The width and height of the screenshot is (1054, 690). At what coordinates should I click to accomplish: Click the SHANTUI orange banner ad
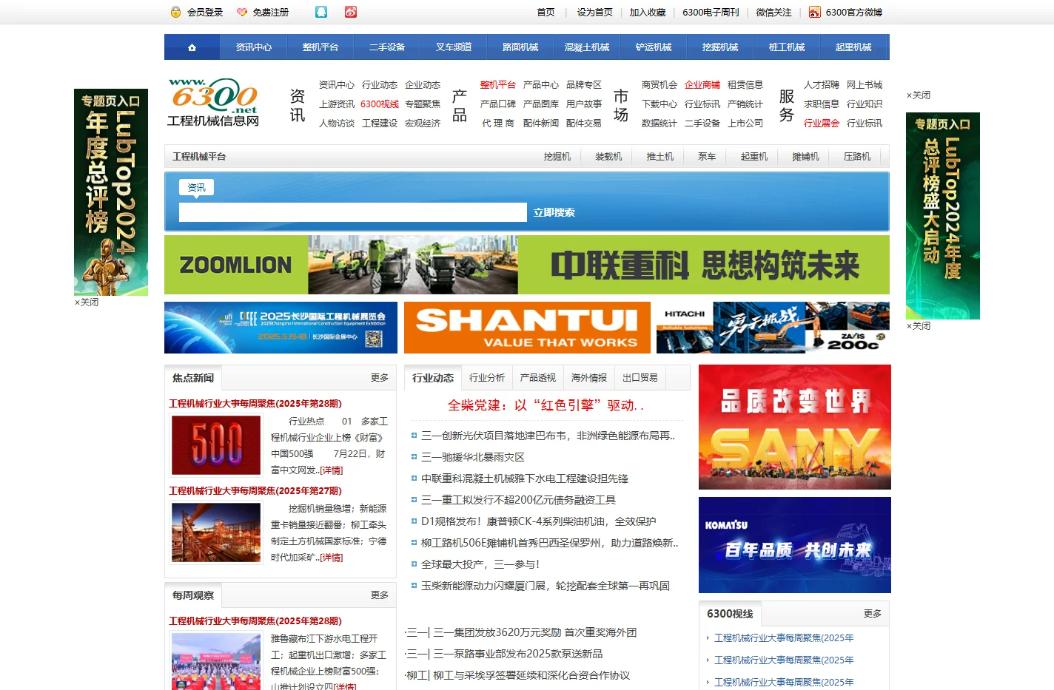pos(527,328)
